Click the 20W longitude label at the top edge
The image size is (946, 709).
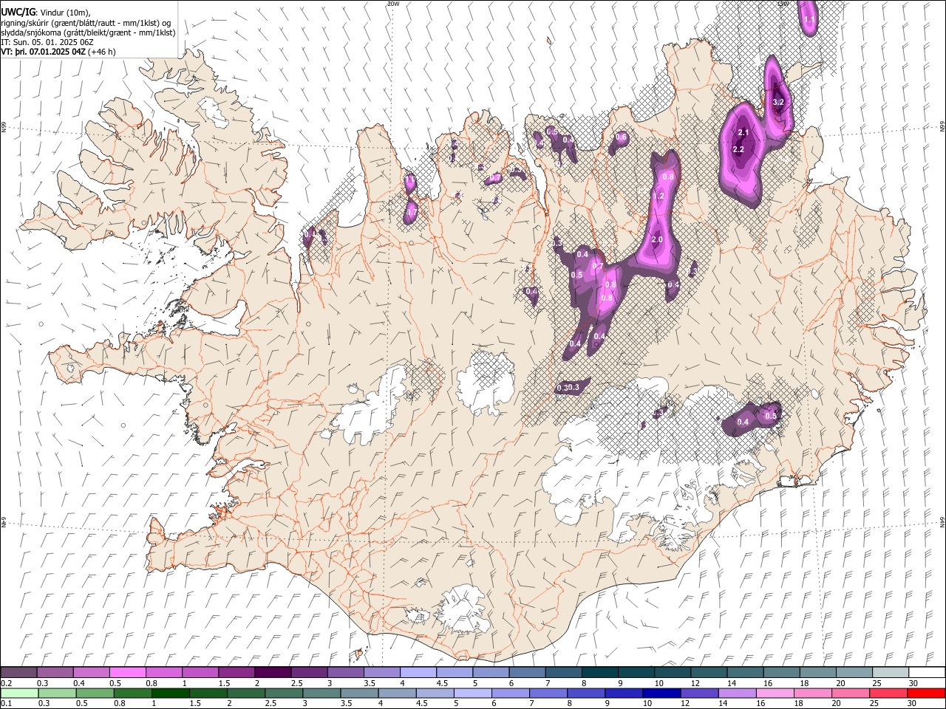(x=392, y=4)
